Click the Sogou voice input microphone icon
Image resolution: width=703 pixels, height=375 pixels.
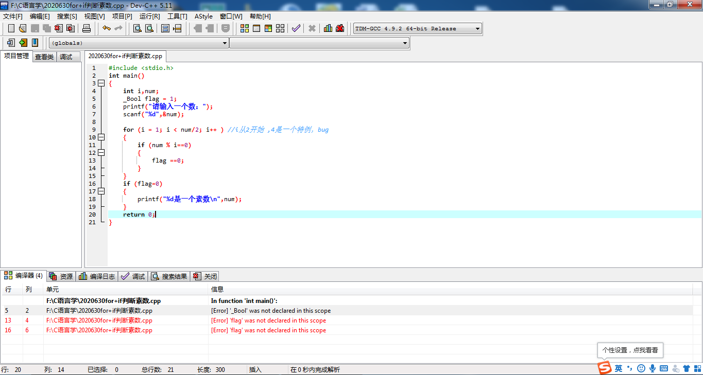pyautogui.click(x=653, y=368)
